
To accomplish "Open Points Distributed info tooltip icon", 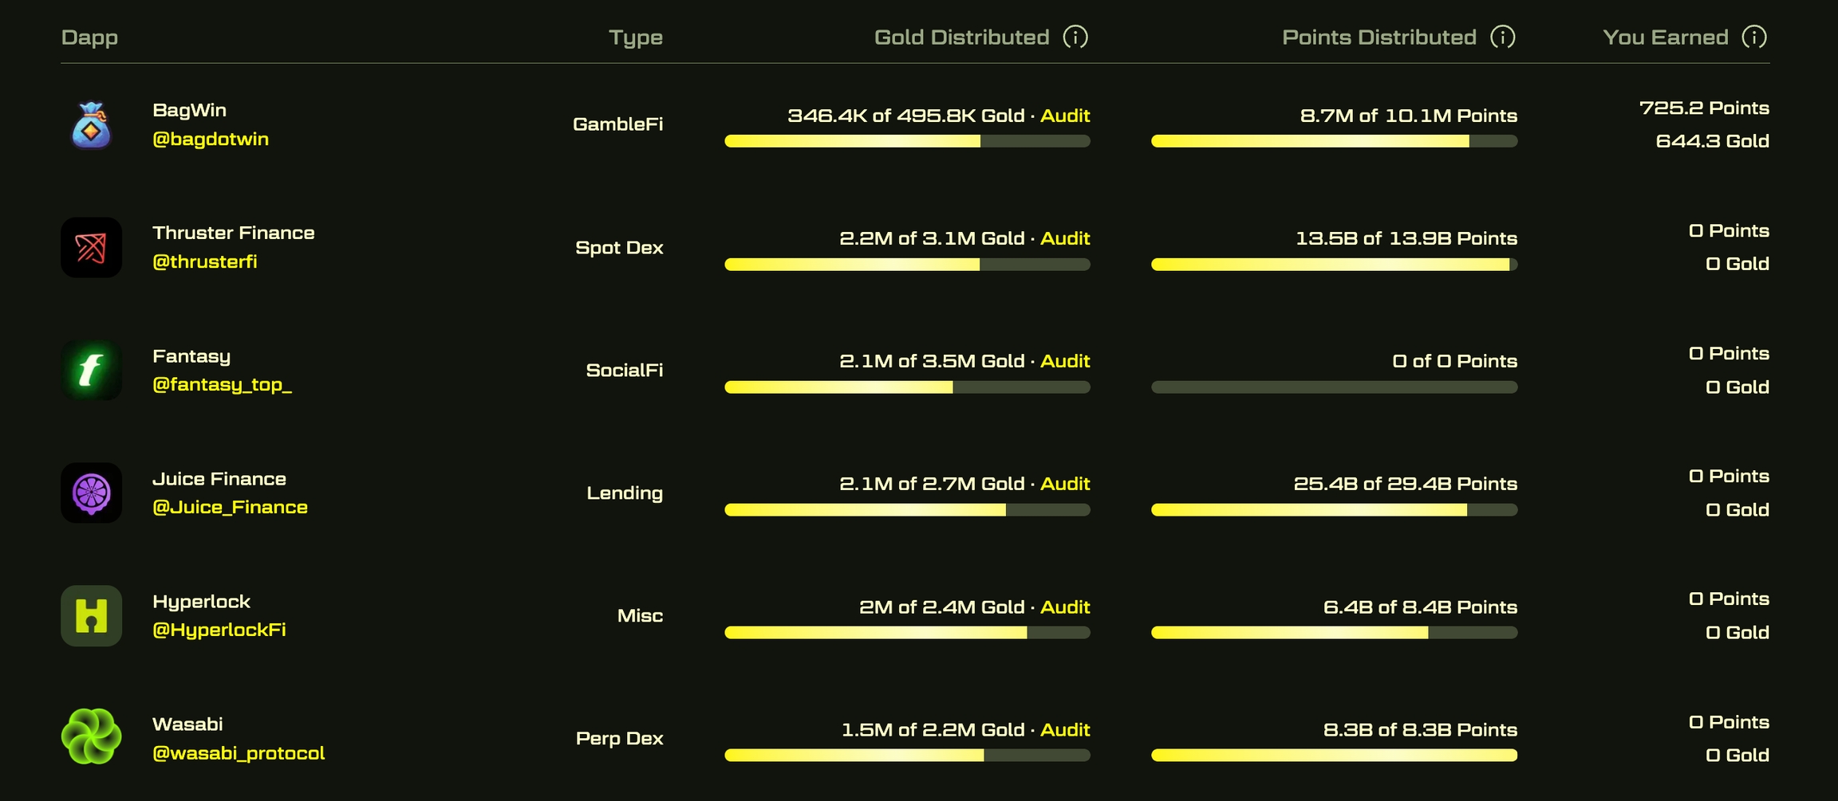I will (1503, 37).
